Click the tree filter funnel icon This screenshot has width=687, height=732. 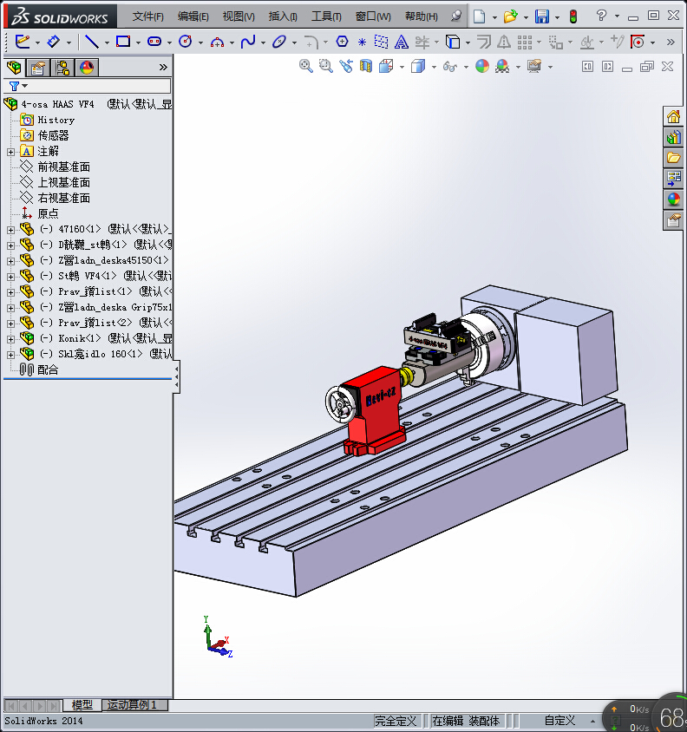point(14,86)
